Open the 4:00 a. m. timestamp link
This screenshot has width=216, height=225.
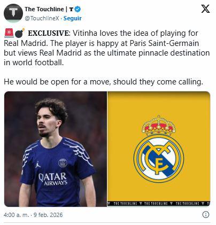[16, 215]
